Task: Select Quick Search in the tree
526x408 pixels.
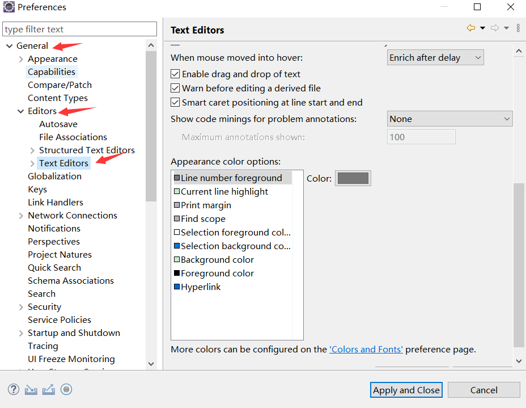Action: click(54, 268)
